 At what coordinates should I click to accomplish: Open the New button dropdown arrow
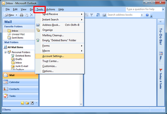17,15
